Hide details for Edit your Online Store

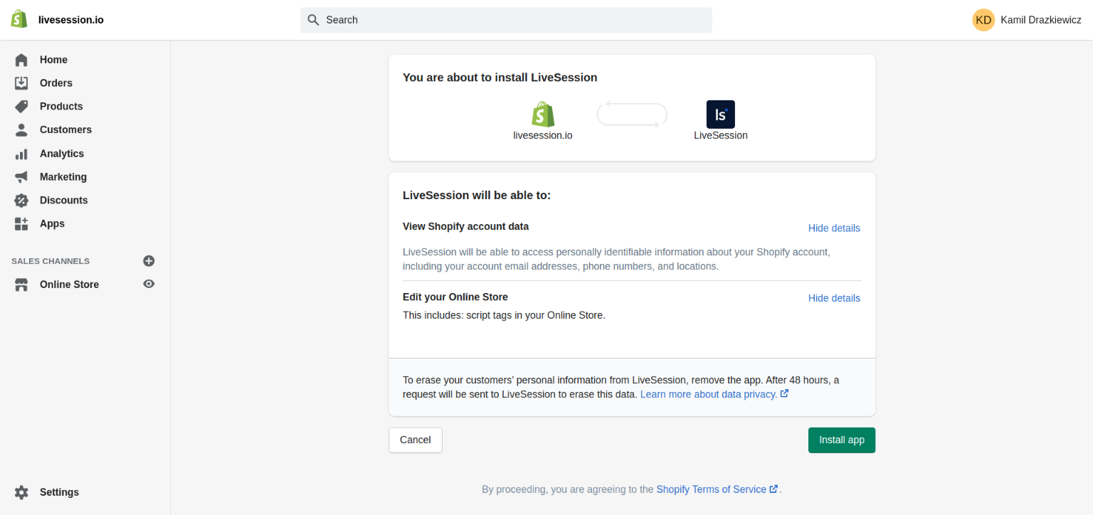pos(834,298)
